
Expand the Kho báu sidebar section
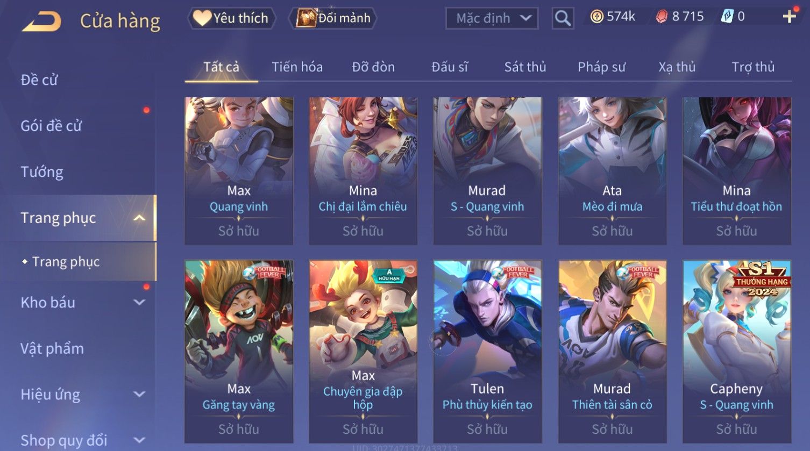click(x=139, y=302)
